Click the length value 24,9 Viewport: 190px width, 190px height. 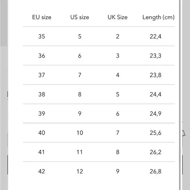click(156, 114)
